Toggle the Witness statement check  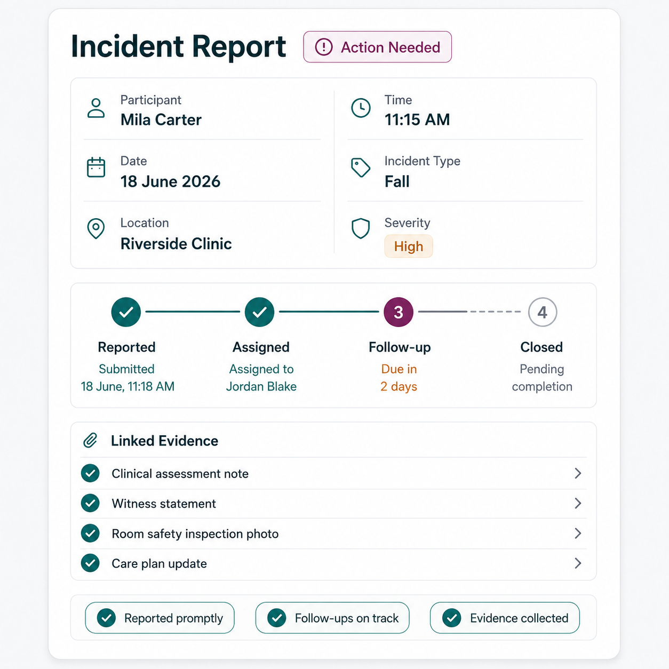pyautogui.click(x=90, y=503)
